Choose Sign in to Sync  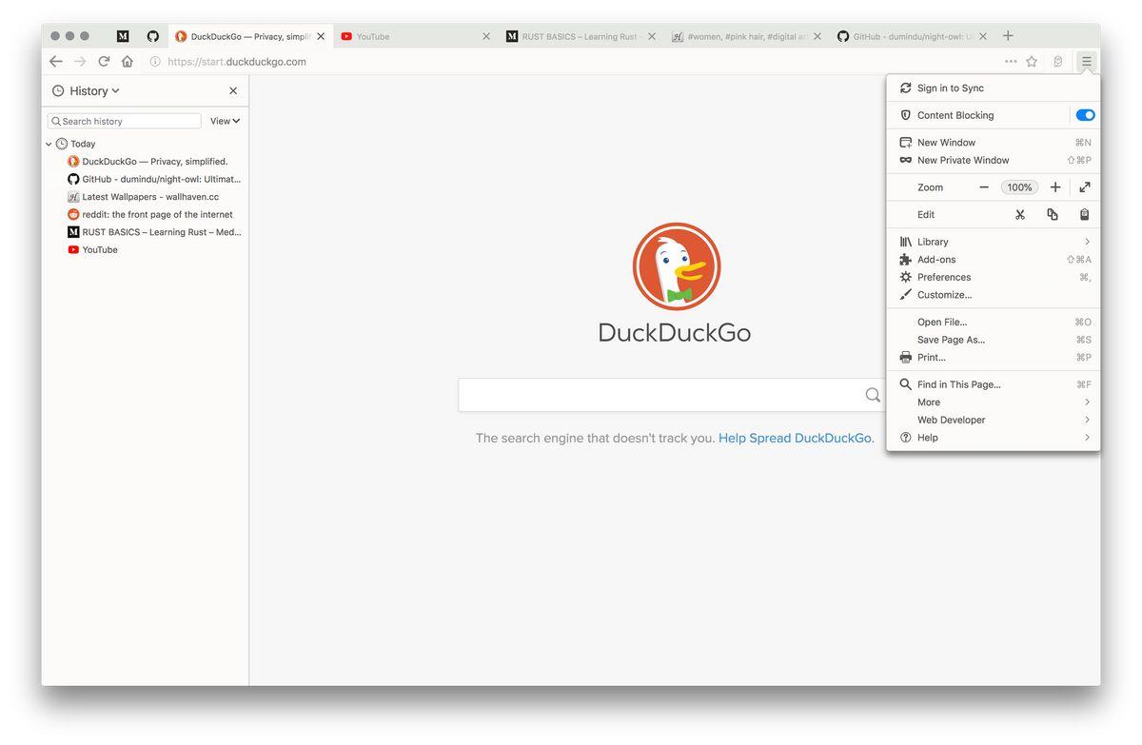pos(993,88)
